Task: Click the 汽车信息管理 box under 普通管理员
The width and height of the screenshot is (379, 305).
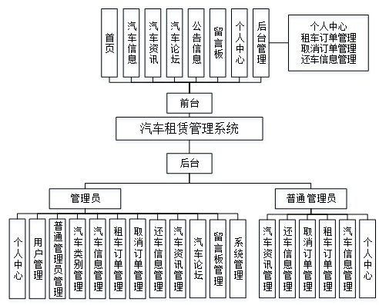Action: (347, 259)
